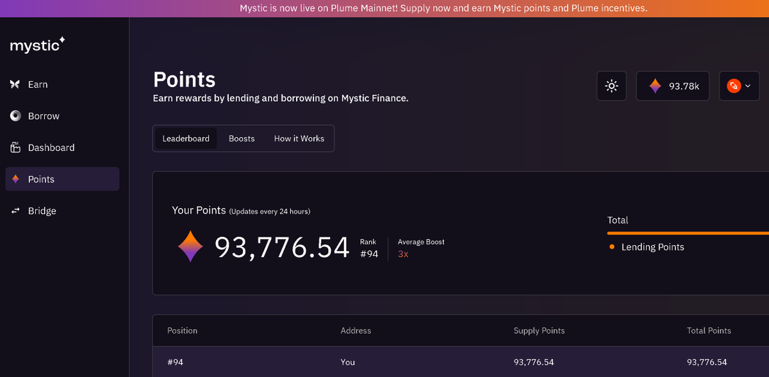The height and width of the screenshot is (377, 769).
Task: Open the How it Works tab
Action: coord(299,138)
